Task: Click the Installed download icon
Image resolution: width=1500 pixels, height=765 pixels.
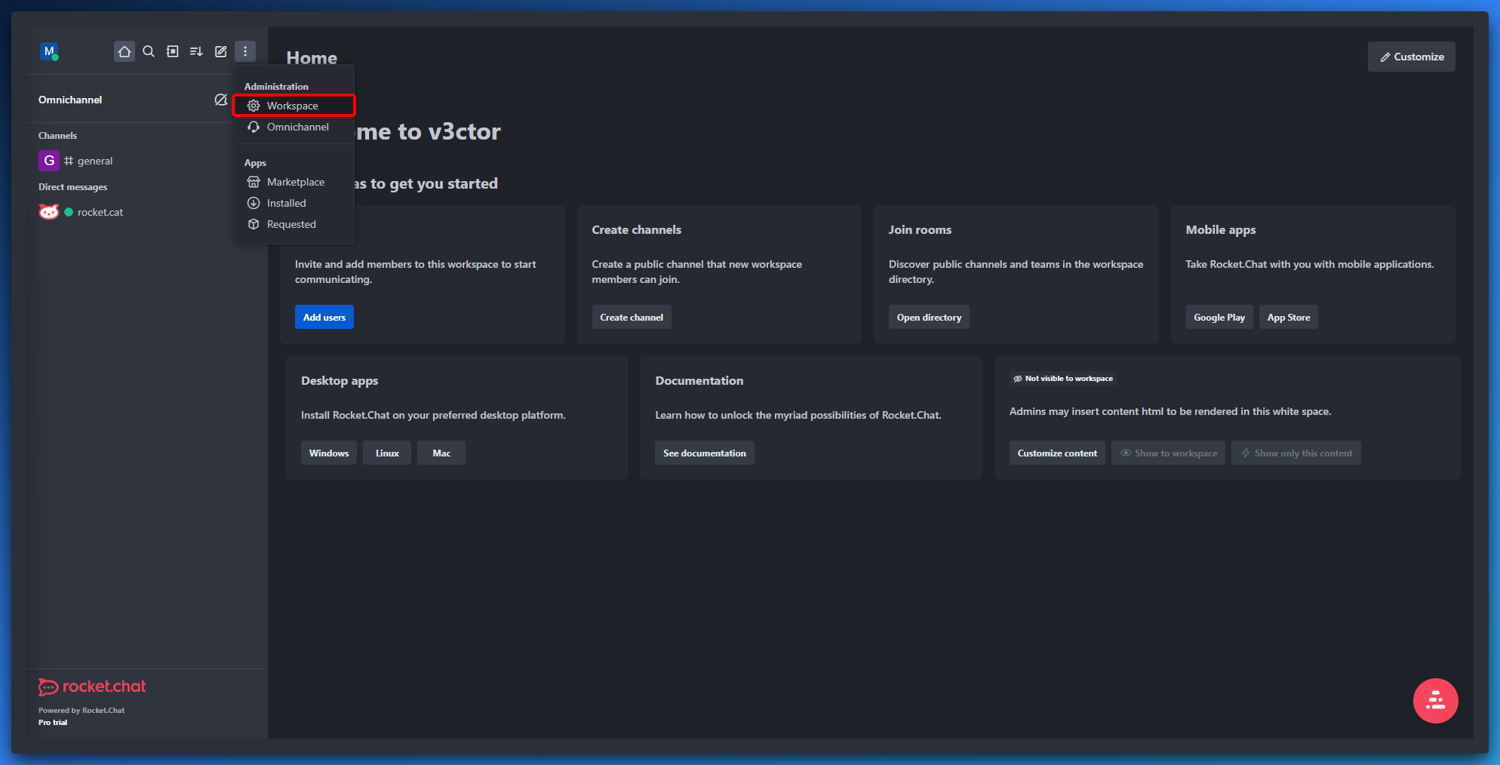Action: point(254,203)
